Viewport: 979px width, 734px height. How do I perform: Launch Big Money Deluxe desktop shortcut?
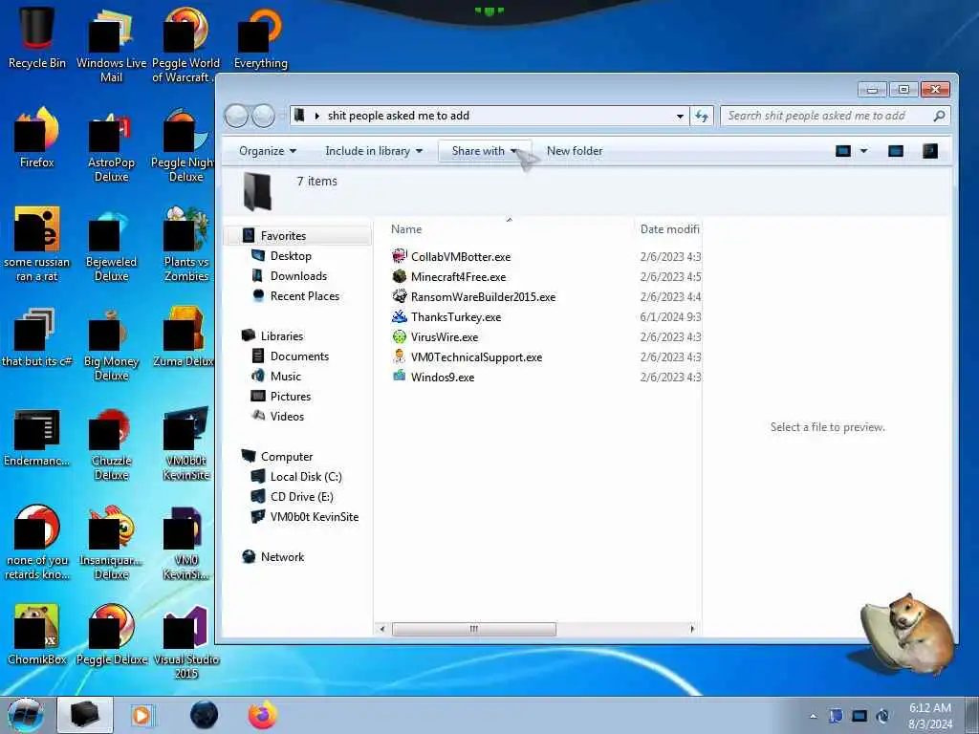click(x=111, y=344)
